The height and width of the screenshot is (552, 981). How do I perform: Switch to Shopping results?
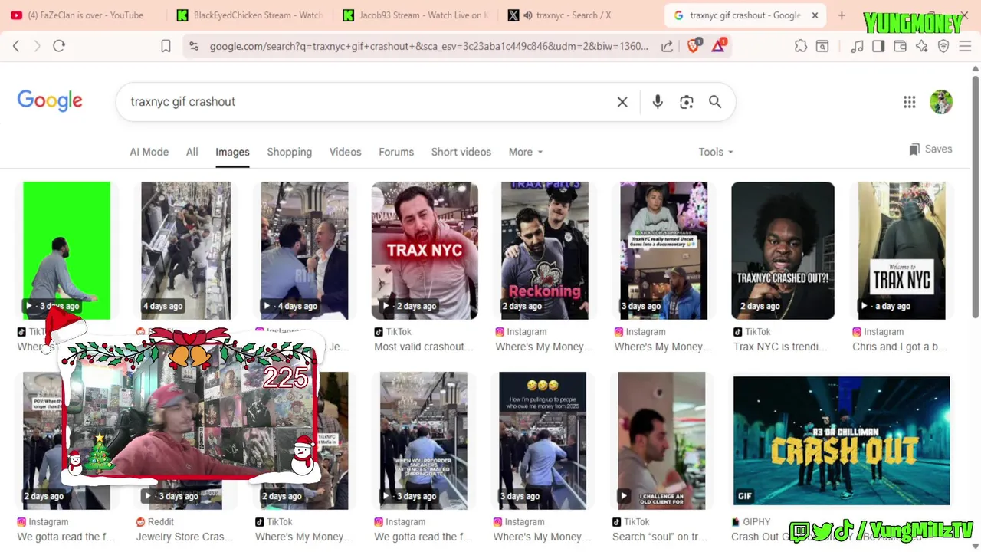tap(290, 152)
